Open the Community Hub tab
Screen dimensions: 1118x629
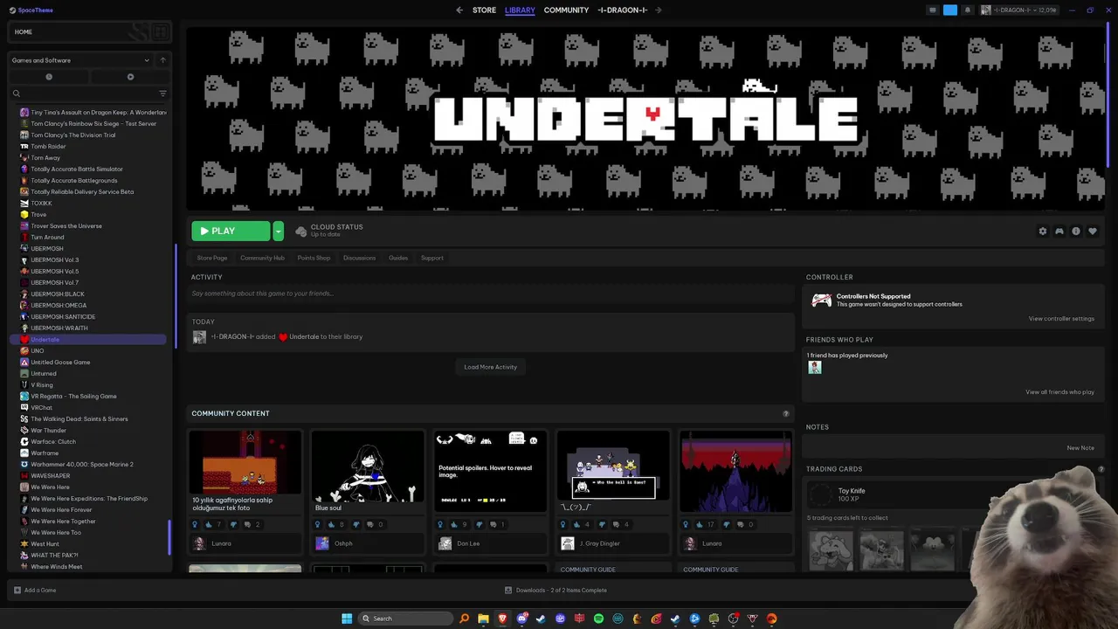(262, 258)
